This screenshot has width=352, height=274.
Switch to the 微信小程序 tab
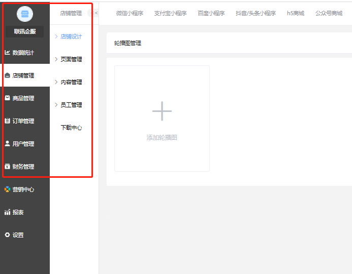[130, 14]
